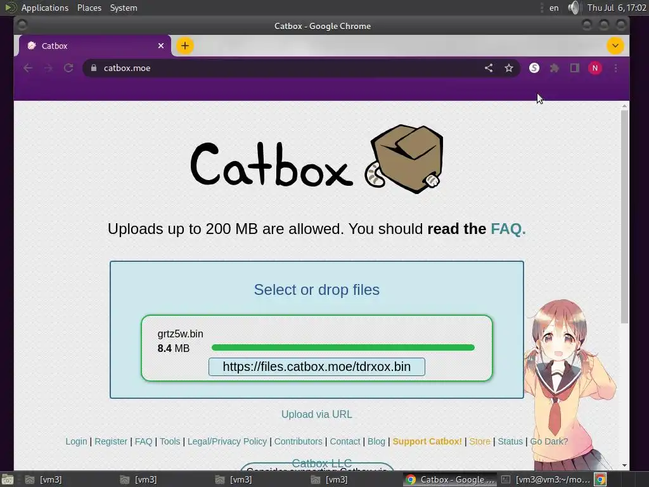Open Upload via URL link
The image size is (649, 487).
click(x=317, y=414)
